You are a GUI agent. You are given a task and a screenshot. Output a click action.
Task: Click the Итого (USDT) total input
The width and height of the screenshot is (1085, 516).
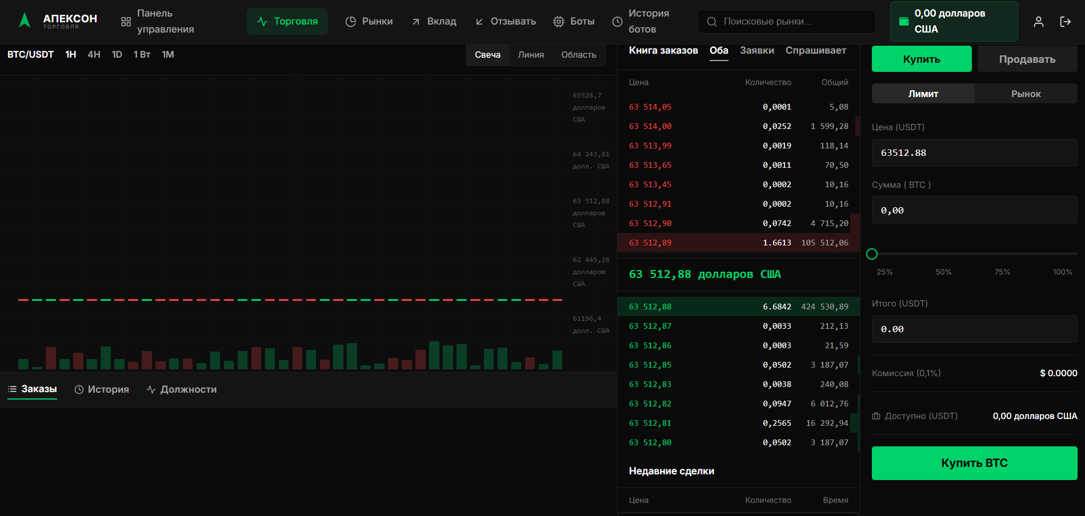click(x=975, y=329)
